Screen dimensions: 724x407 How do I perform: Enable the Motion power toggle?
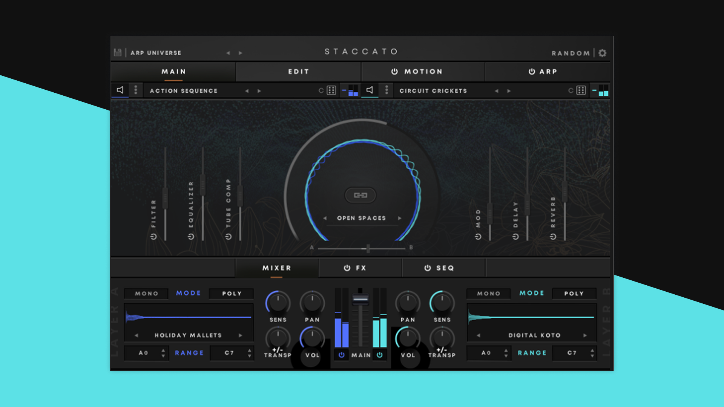pyautogui.click(x=395, y=72)
